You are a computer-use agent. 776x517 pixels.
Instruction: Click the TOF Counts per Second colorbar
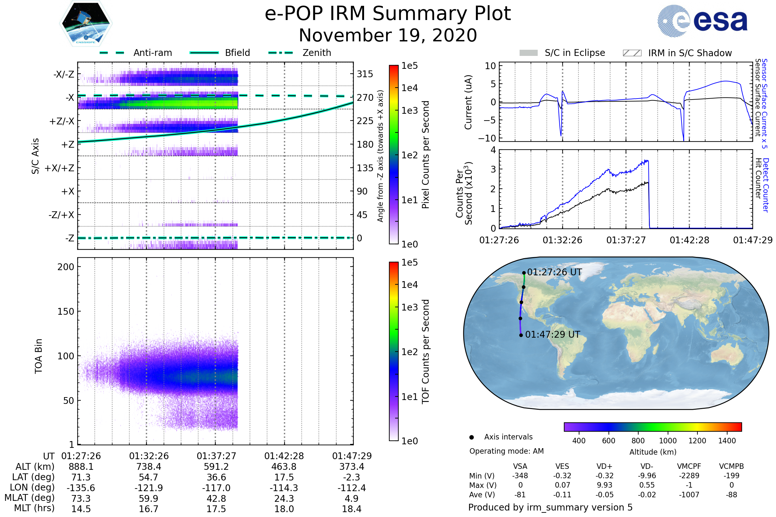393,352
